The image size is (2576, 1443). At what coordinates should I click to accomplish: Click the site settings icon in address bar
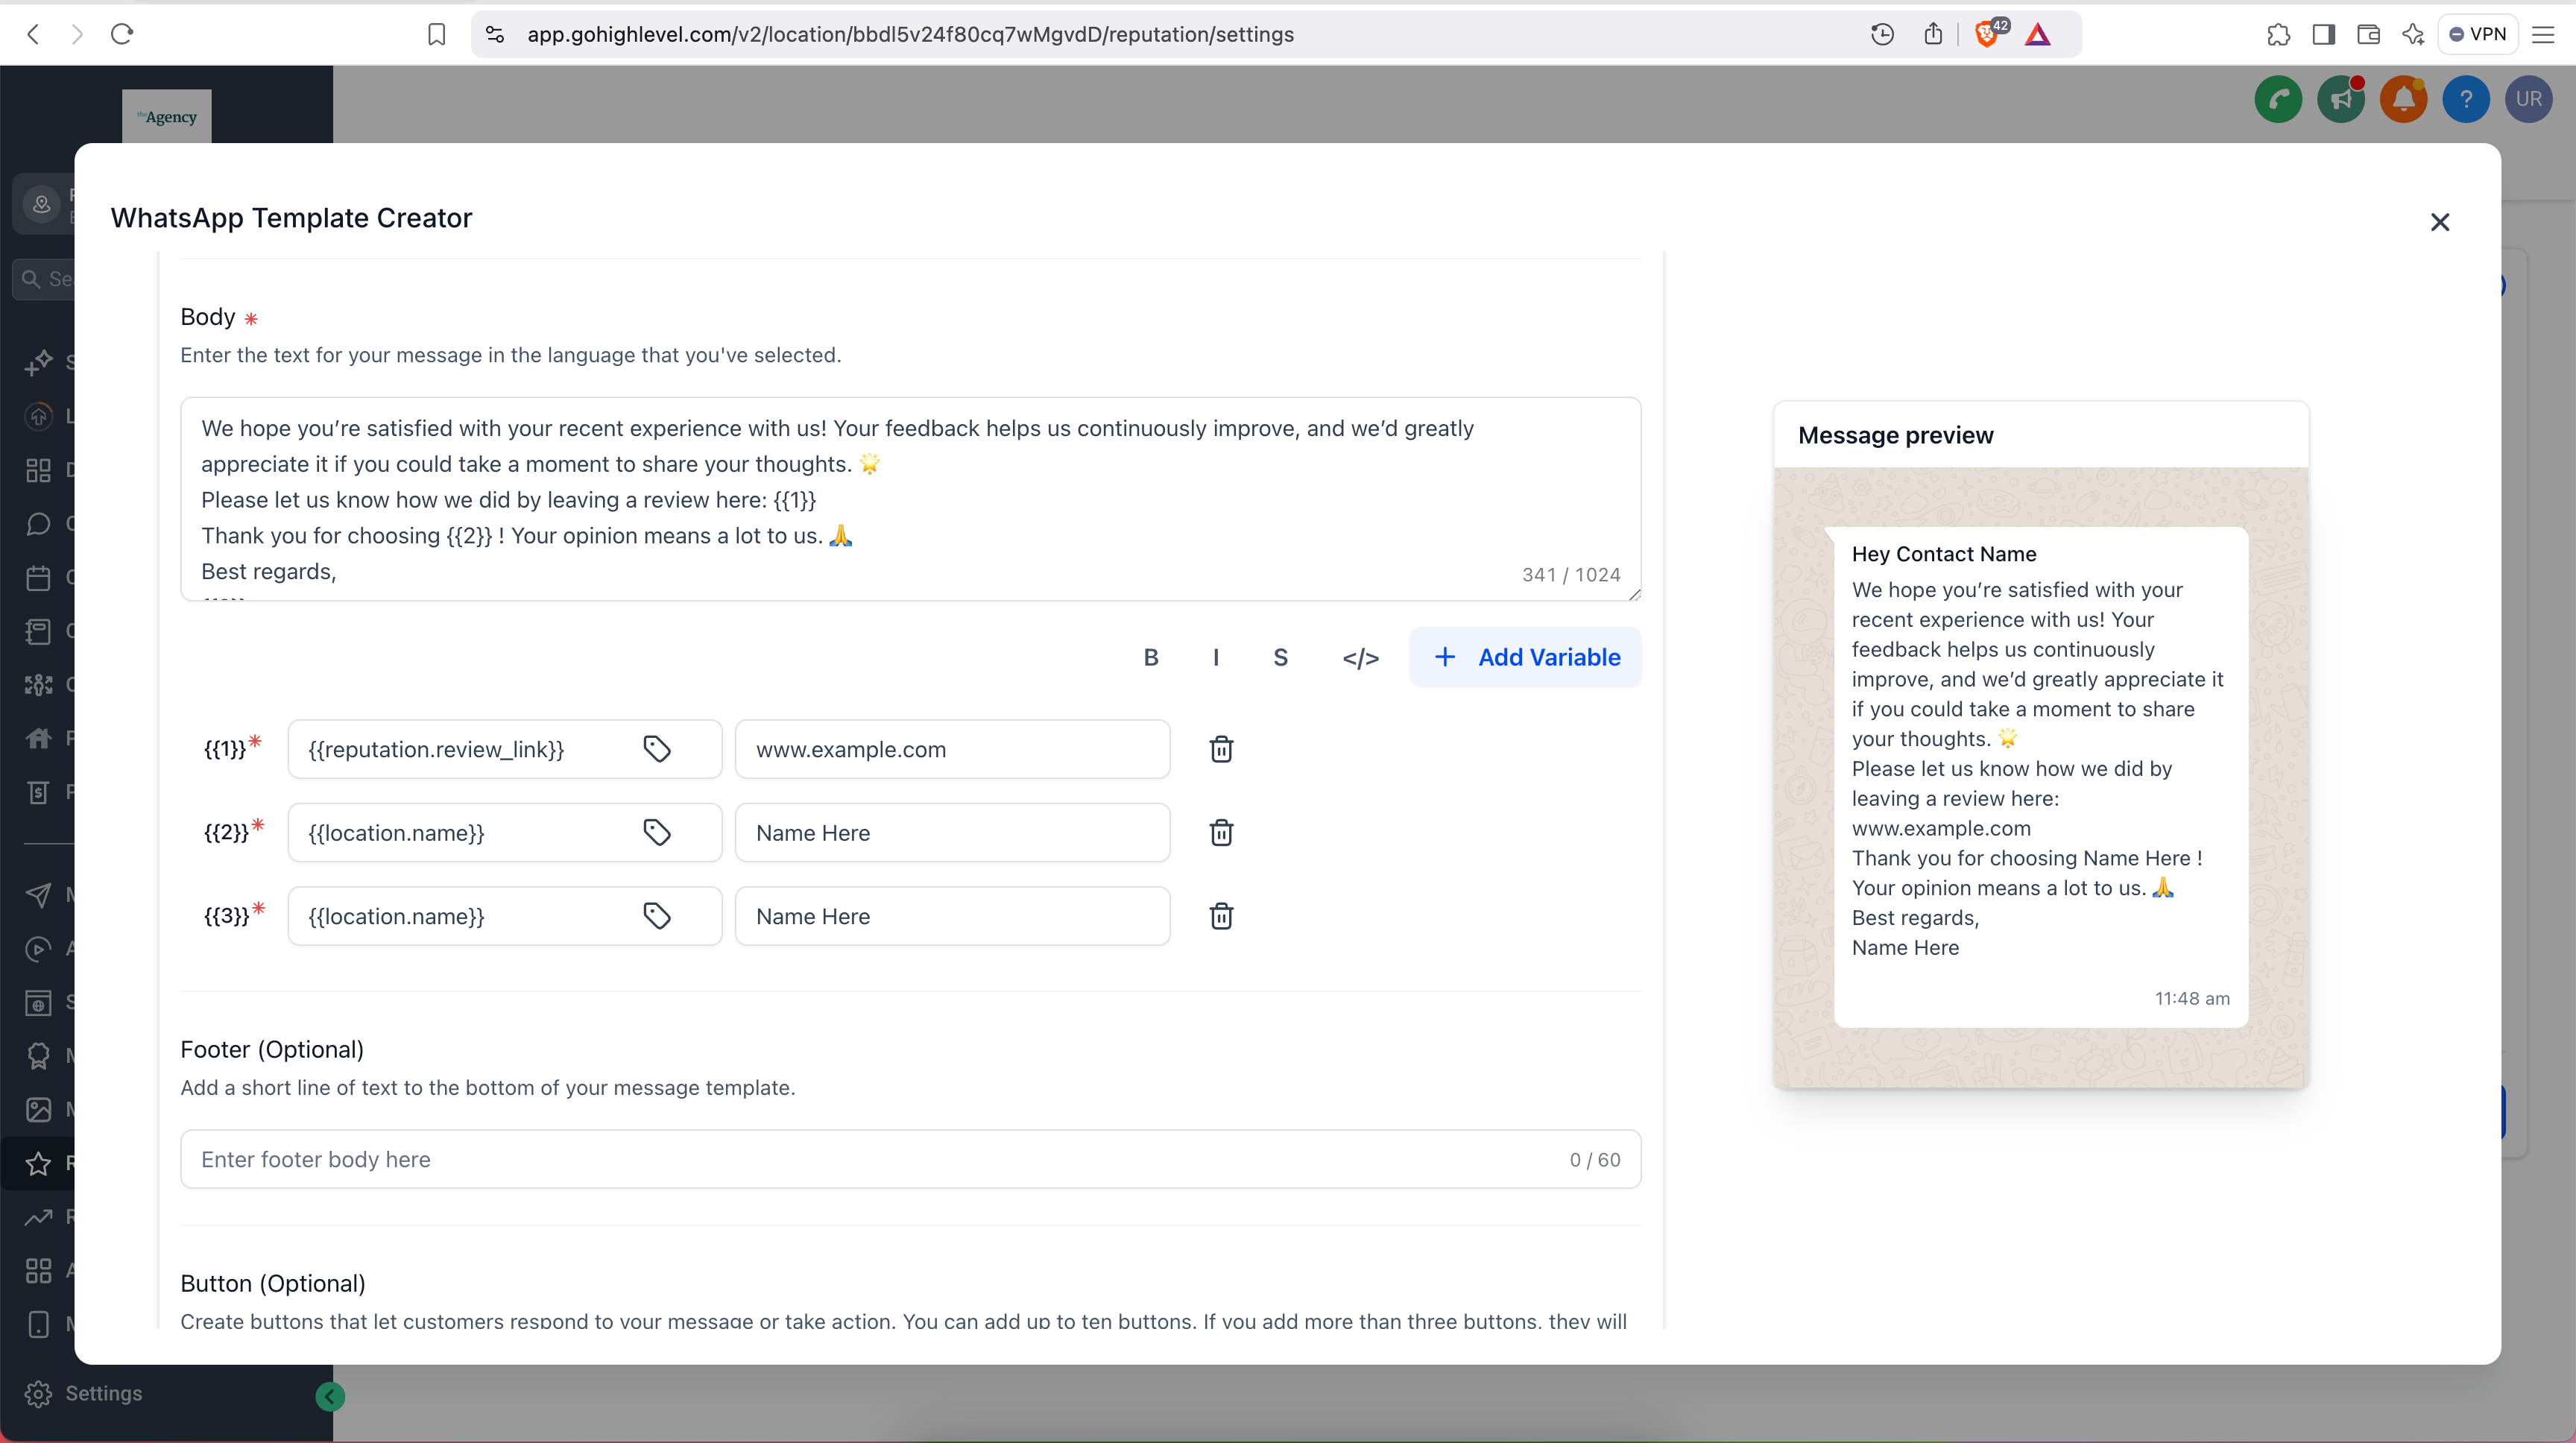pyautogui.click(x=495, y=34)
